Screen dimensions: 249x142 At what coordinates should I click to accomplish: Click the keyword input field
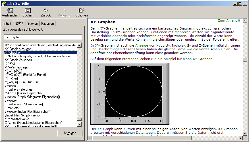click(43, 37)
